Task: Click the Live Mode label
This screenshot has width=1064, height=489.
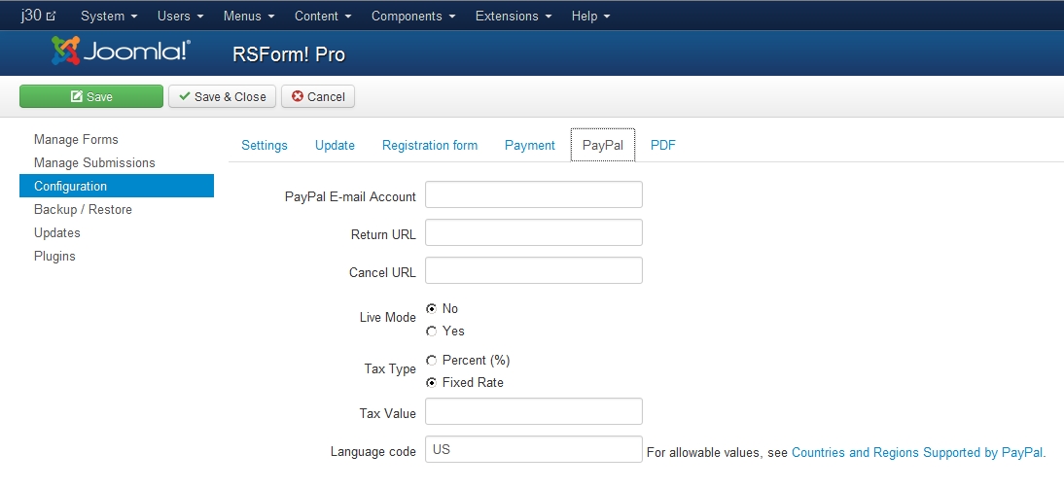Action: tap(387, 317)
